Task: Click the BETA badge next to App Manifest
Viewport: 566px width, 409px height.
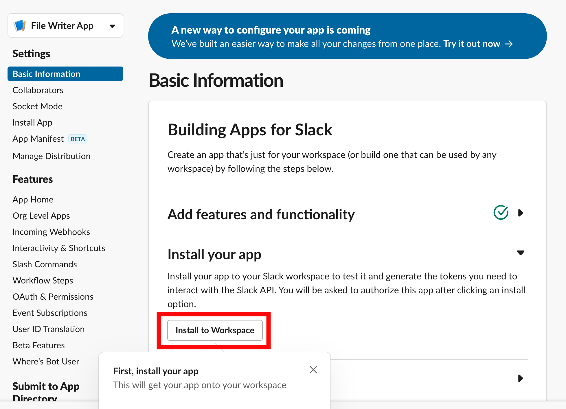Action: 78,139
